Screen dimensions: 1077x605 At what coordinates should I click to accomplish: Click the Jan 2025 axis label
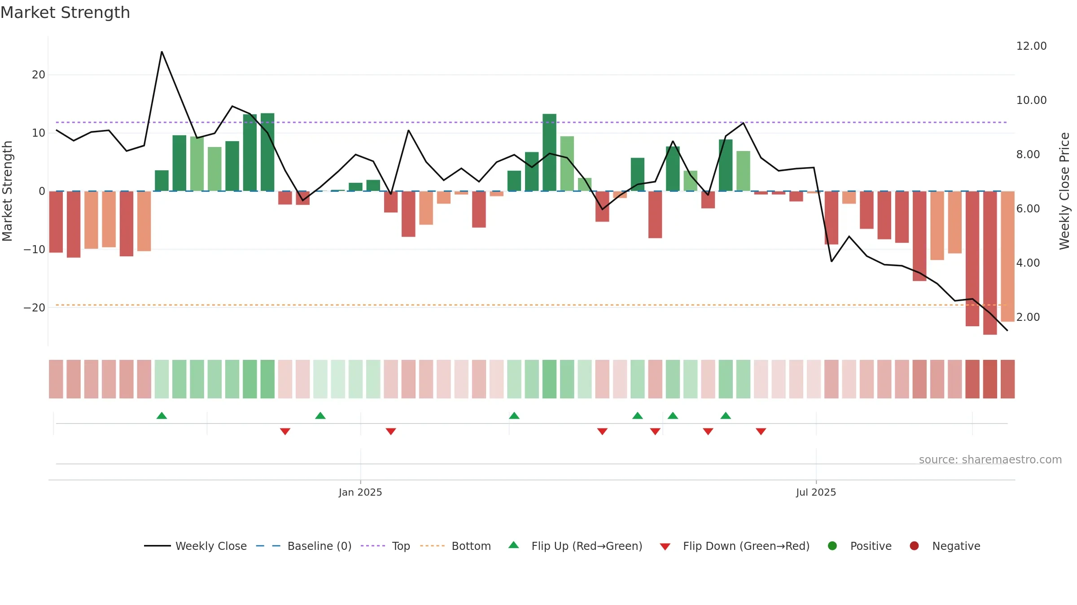[360, 493]
